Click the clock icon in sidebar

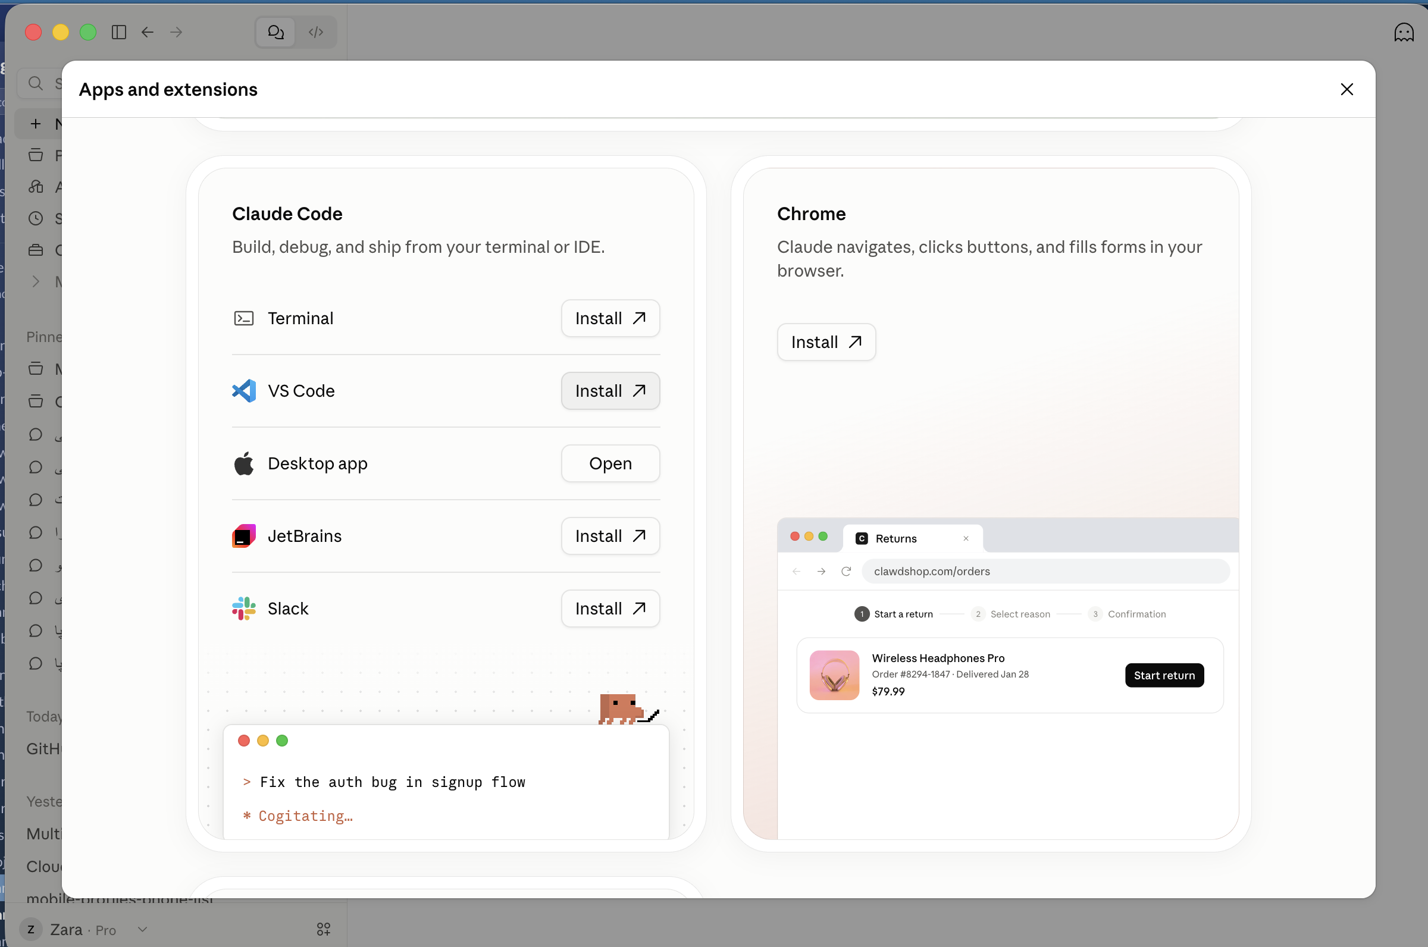[x=36, y=218]
